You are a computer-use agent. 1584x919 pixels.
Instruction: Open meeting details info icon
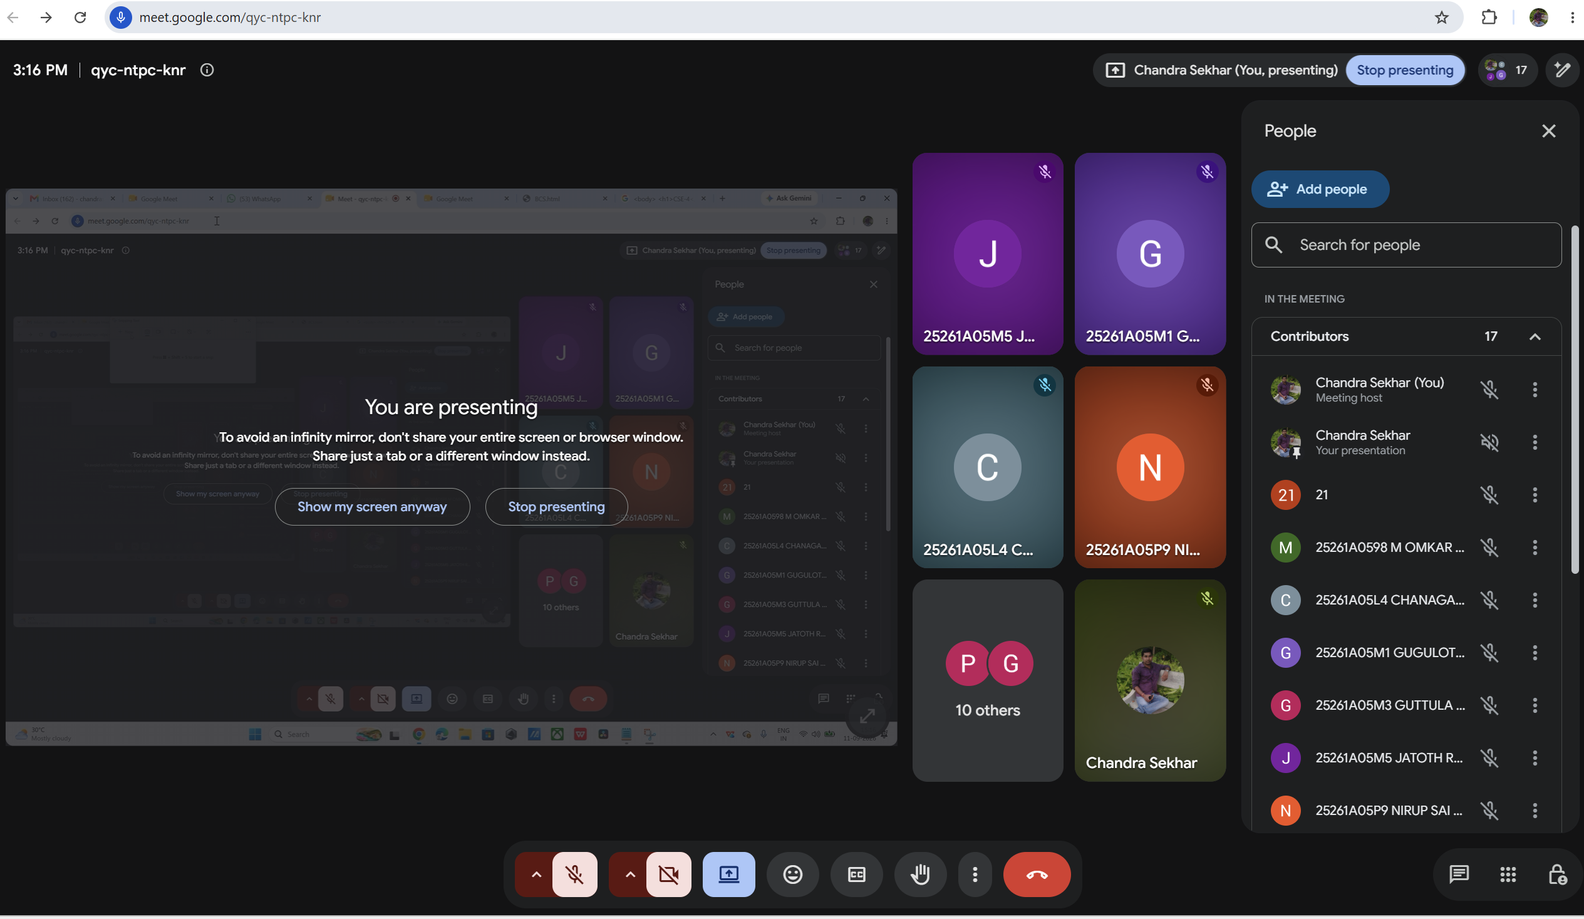(207, 70)
